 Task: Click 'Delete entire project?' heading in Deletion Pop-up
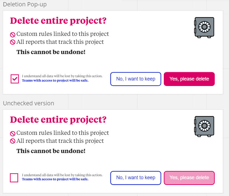pos(58,21)
